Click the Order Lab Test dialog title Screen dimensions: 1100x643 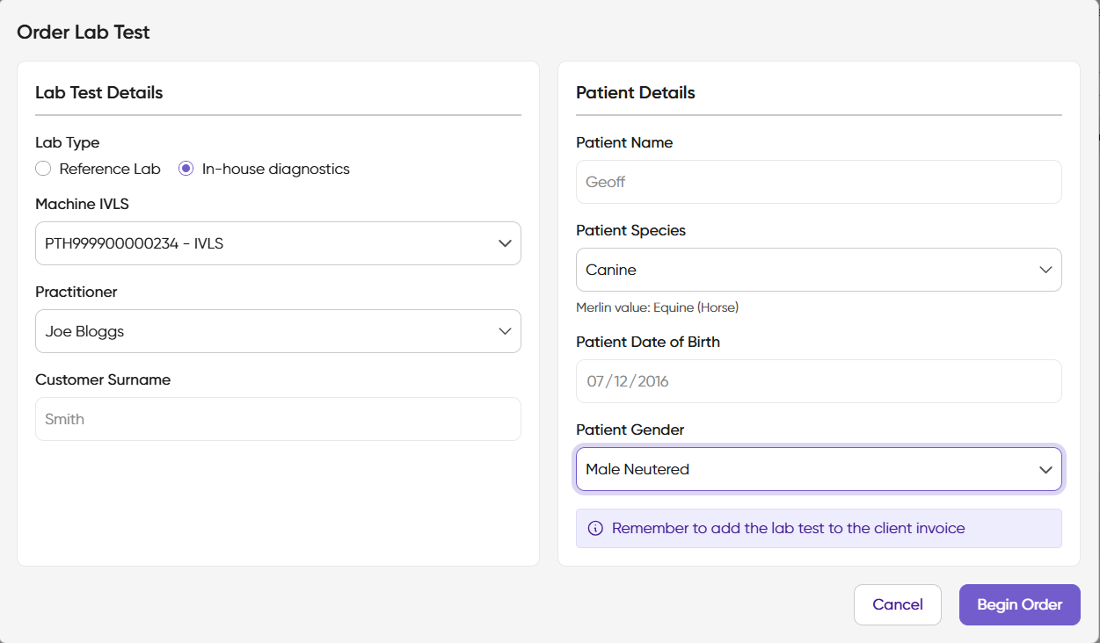pos(84,33)
